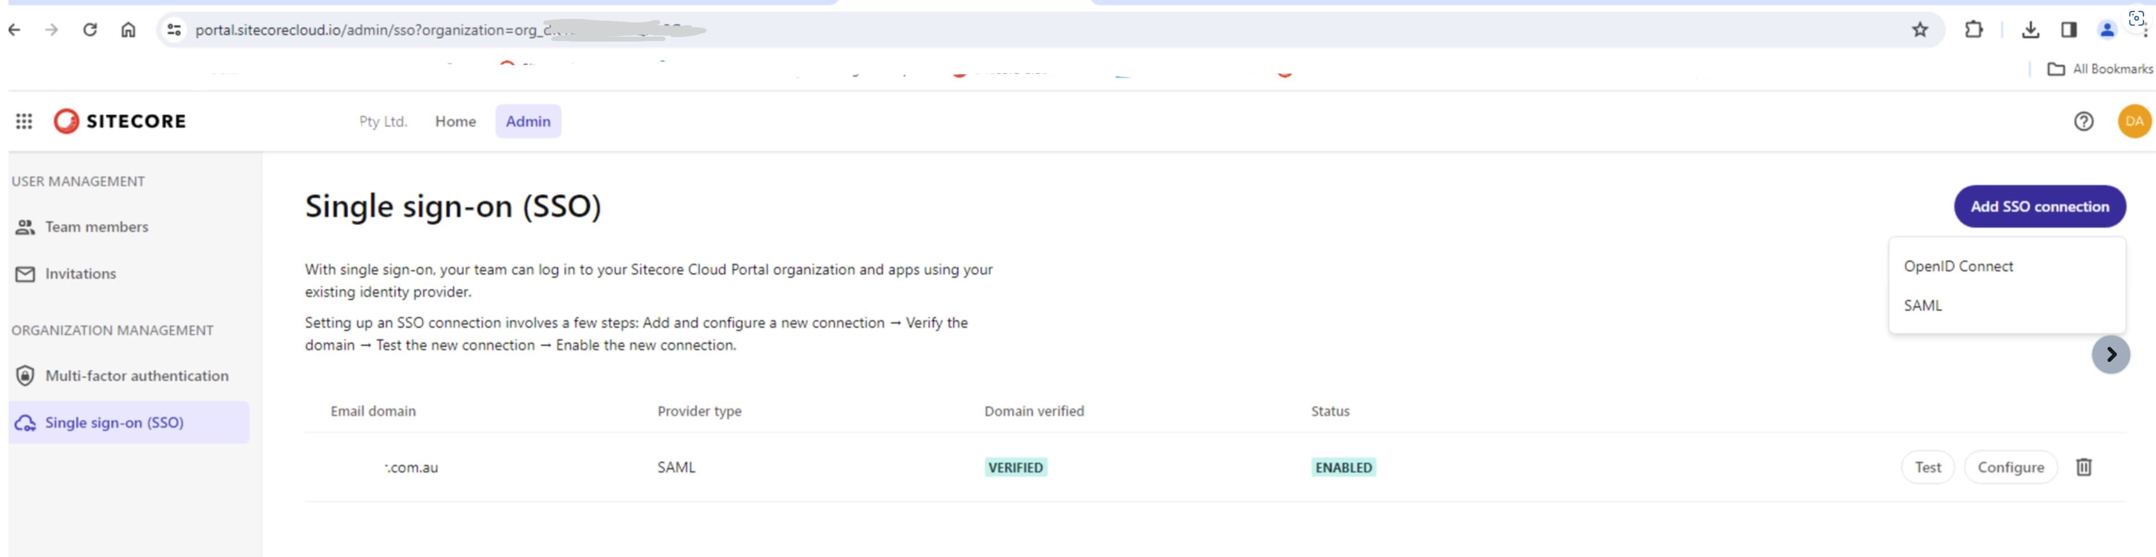Viewport: 2156px width, 557px height.
Task: Open the All Bookmarks folder
Action: click(x=2099, y=70)
